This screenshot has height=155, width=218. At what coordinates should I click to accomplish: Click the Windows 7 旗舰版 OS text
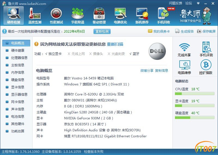pos(97,84)
